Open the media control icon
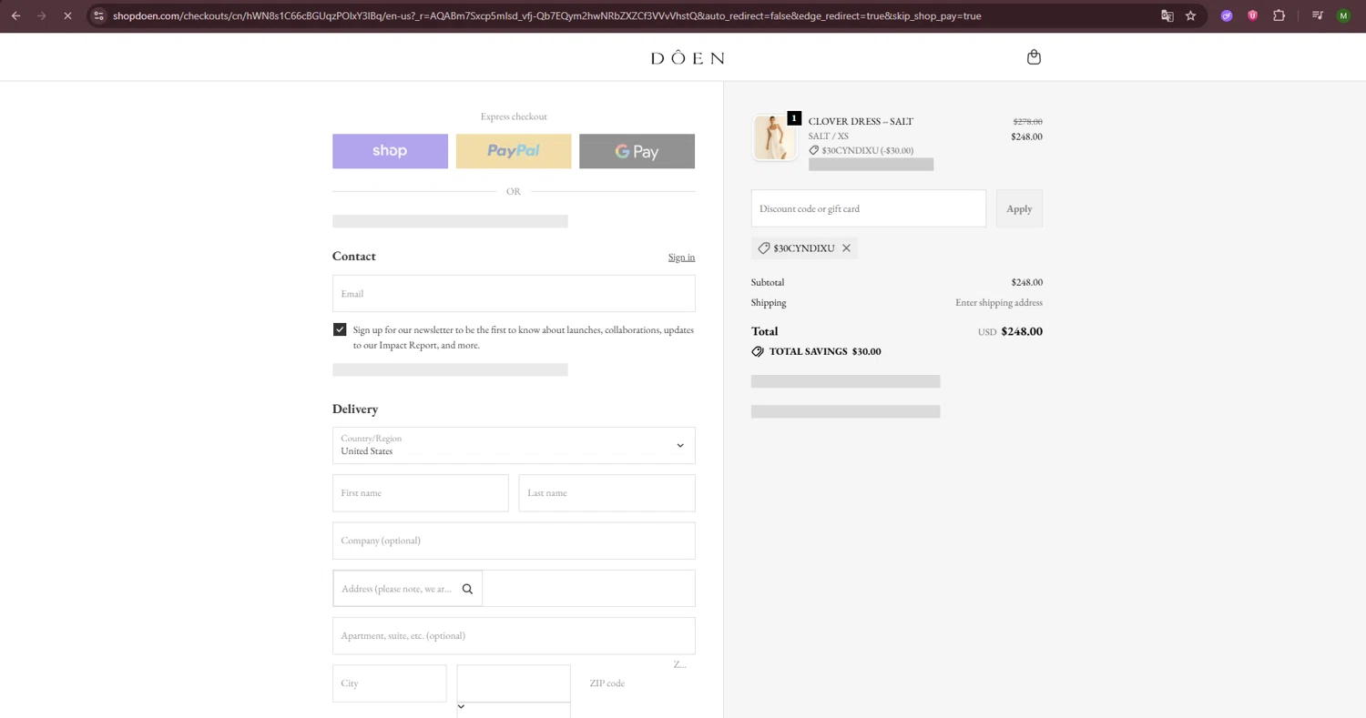1366x718 pixels. (x=1317, y=15)
